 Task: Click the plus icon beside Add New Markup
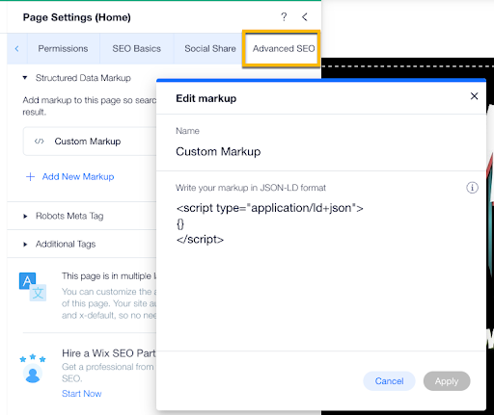(30, 177)
